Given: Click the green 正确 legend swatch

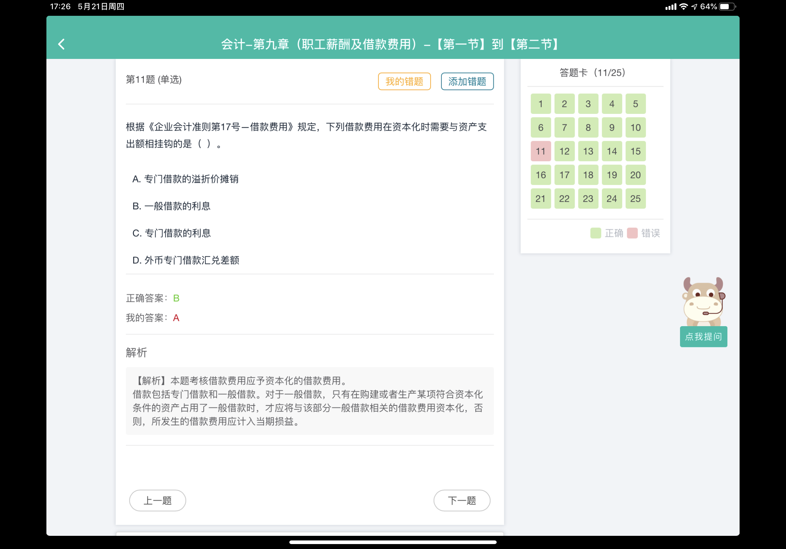Looking at the screenshot, I should pos(595,233).
